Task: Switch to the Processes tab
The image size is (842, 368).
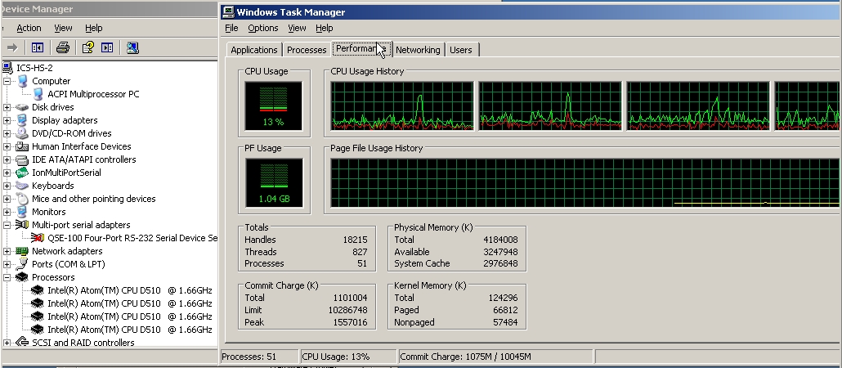Action: click(x=307, y=50)
